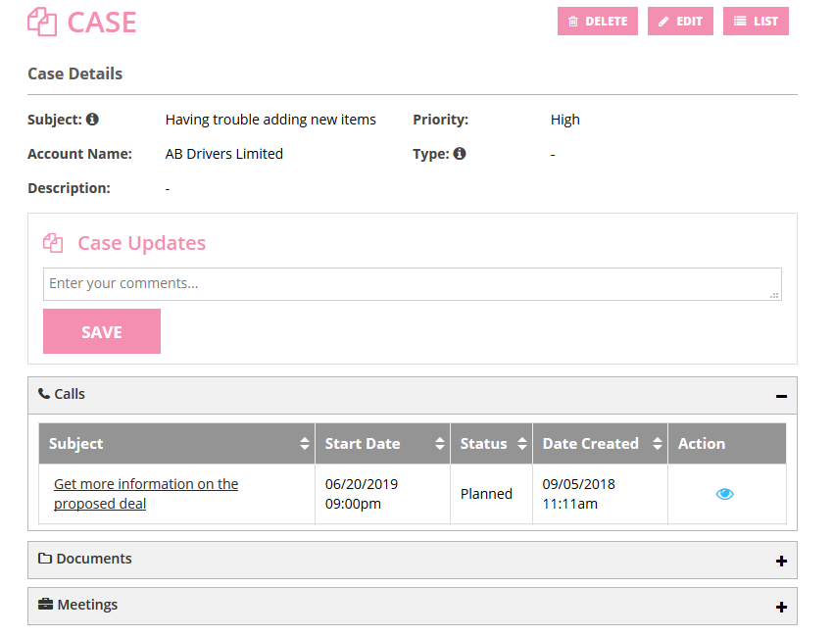
Task: View the call via eye icon
Action: 724,494
